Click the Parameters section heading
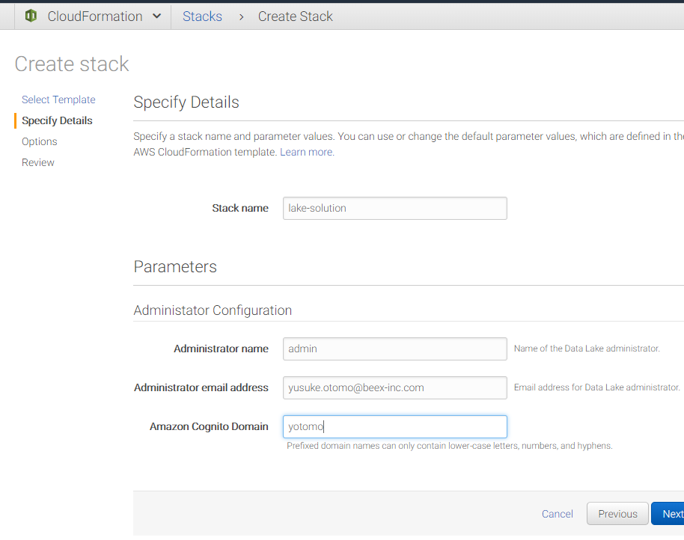The image size is (684, 540). point(175,267)
